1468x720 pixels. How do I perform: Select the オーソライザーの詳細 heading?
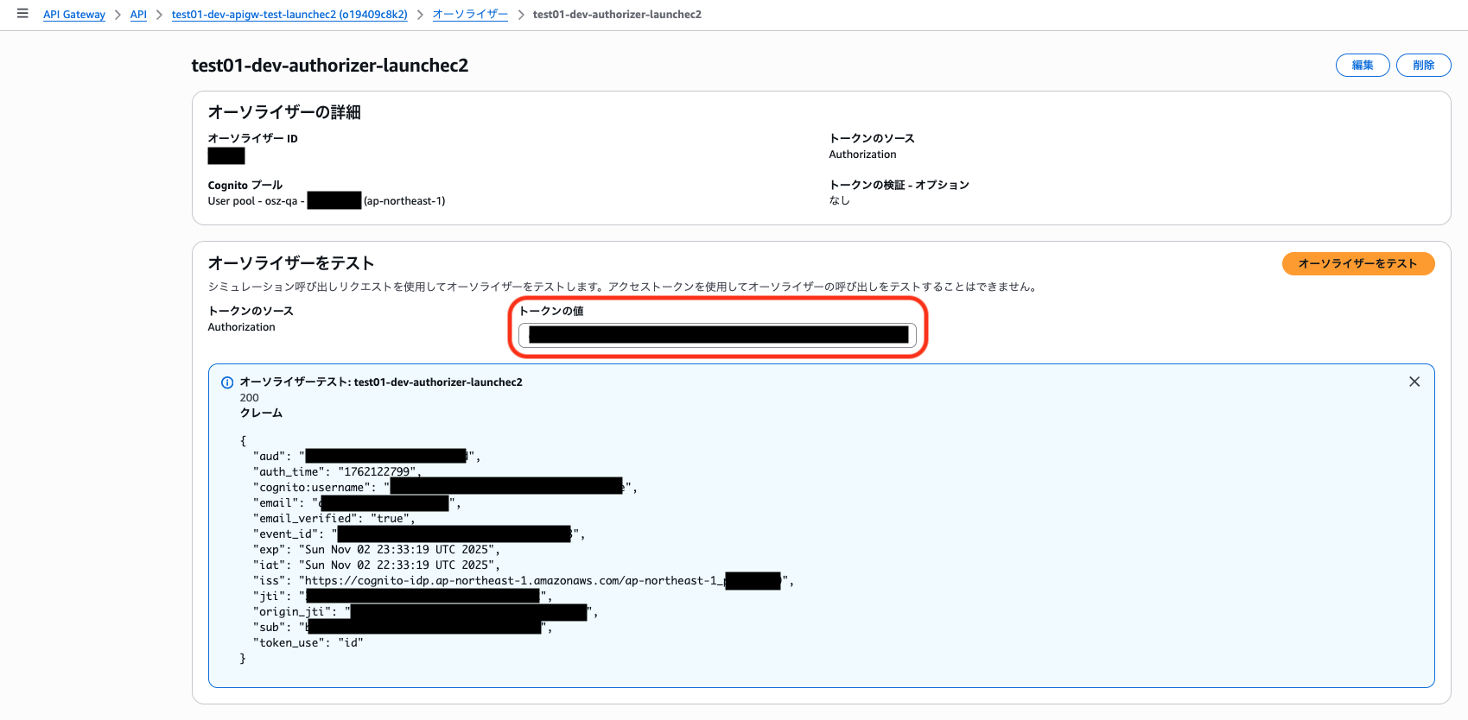pos(284,112)
